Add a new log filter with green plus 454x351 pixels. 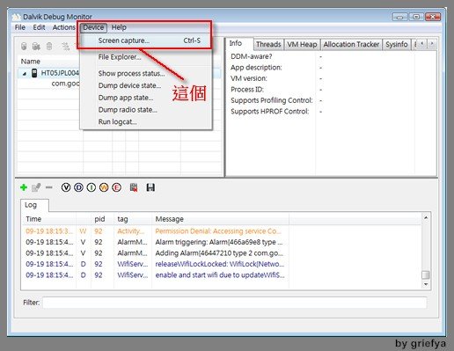(24, 187)
